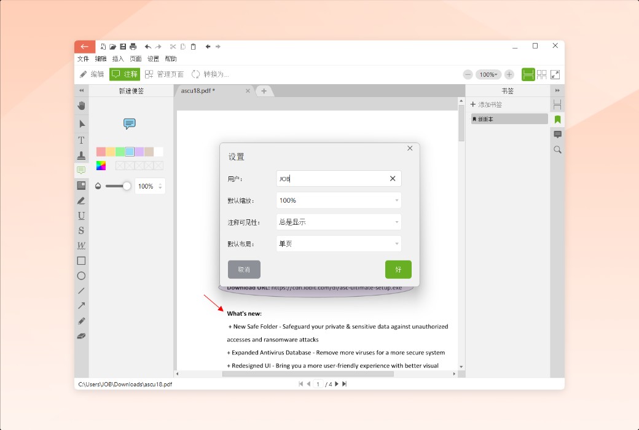Viewport: 639px width, 430px height.
Task: Choose the underline annotation tool
Action: pyautogui.click(x=80, y=216)
